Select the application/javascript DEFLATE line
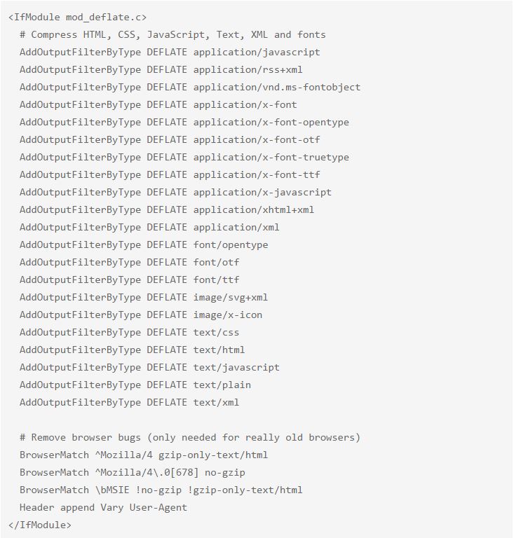514x538 pixels. click(x=170, y=52)
